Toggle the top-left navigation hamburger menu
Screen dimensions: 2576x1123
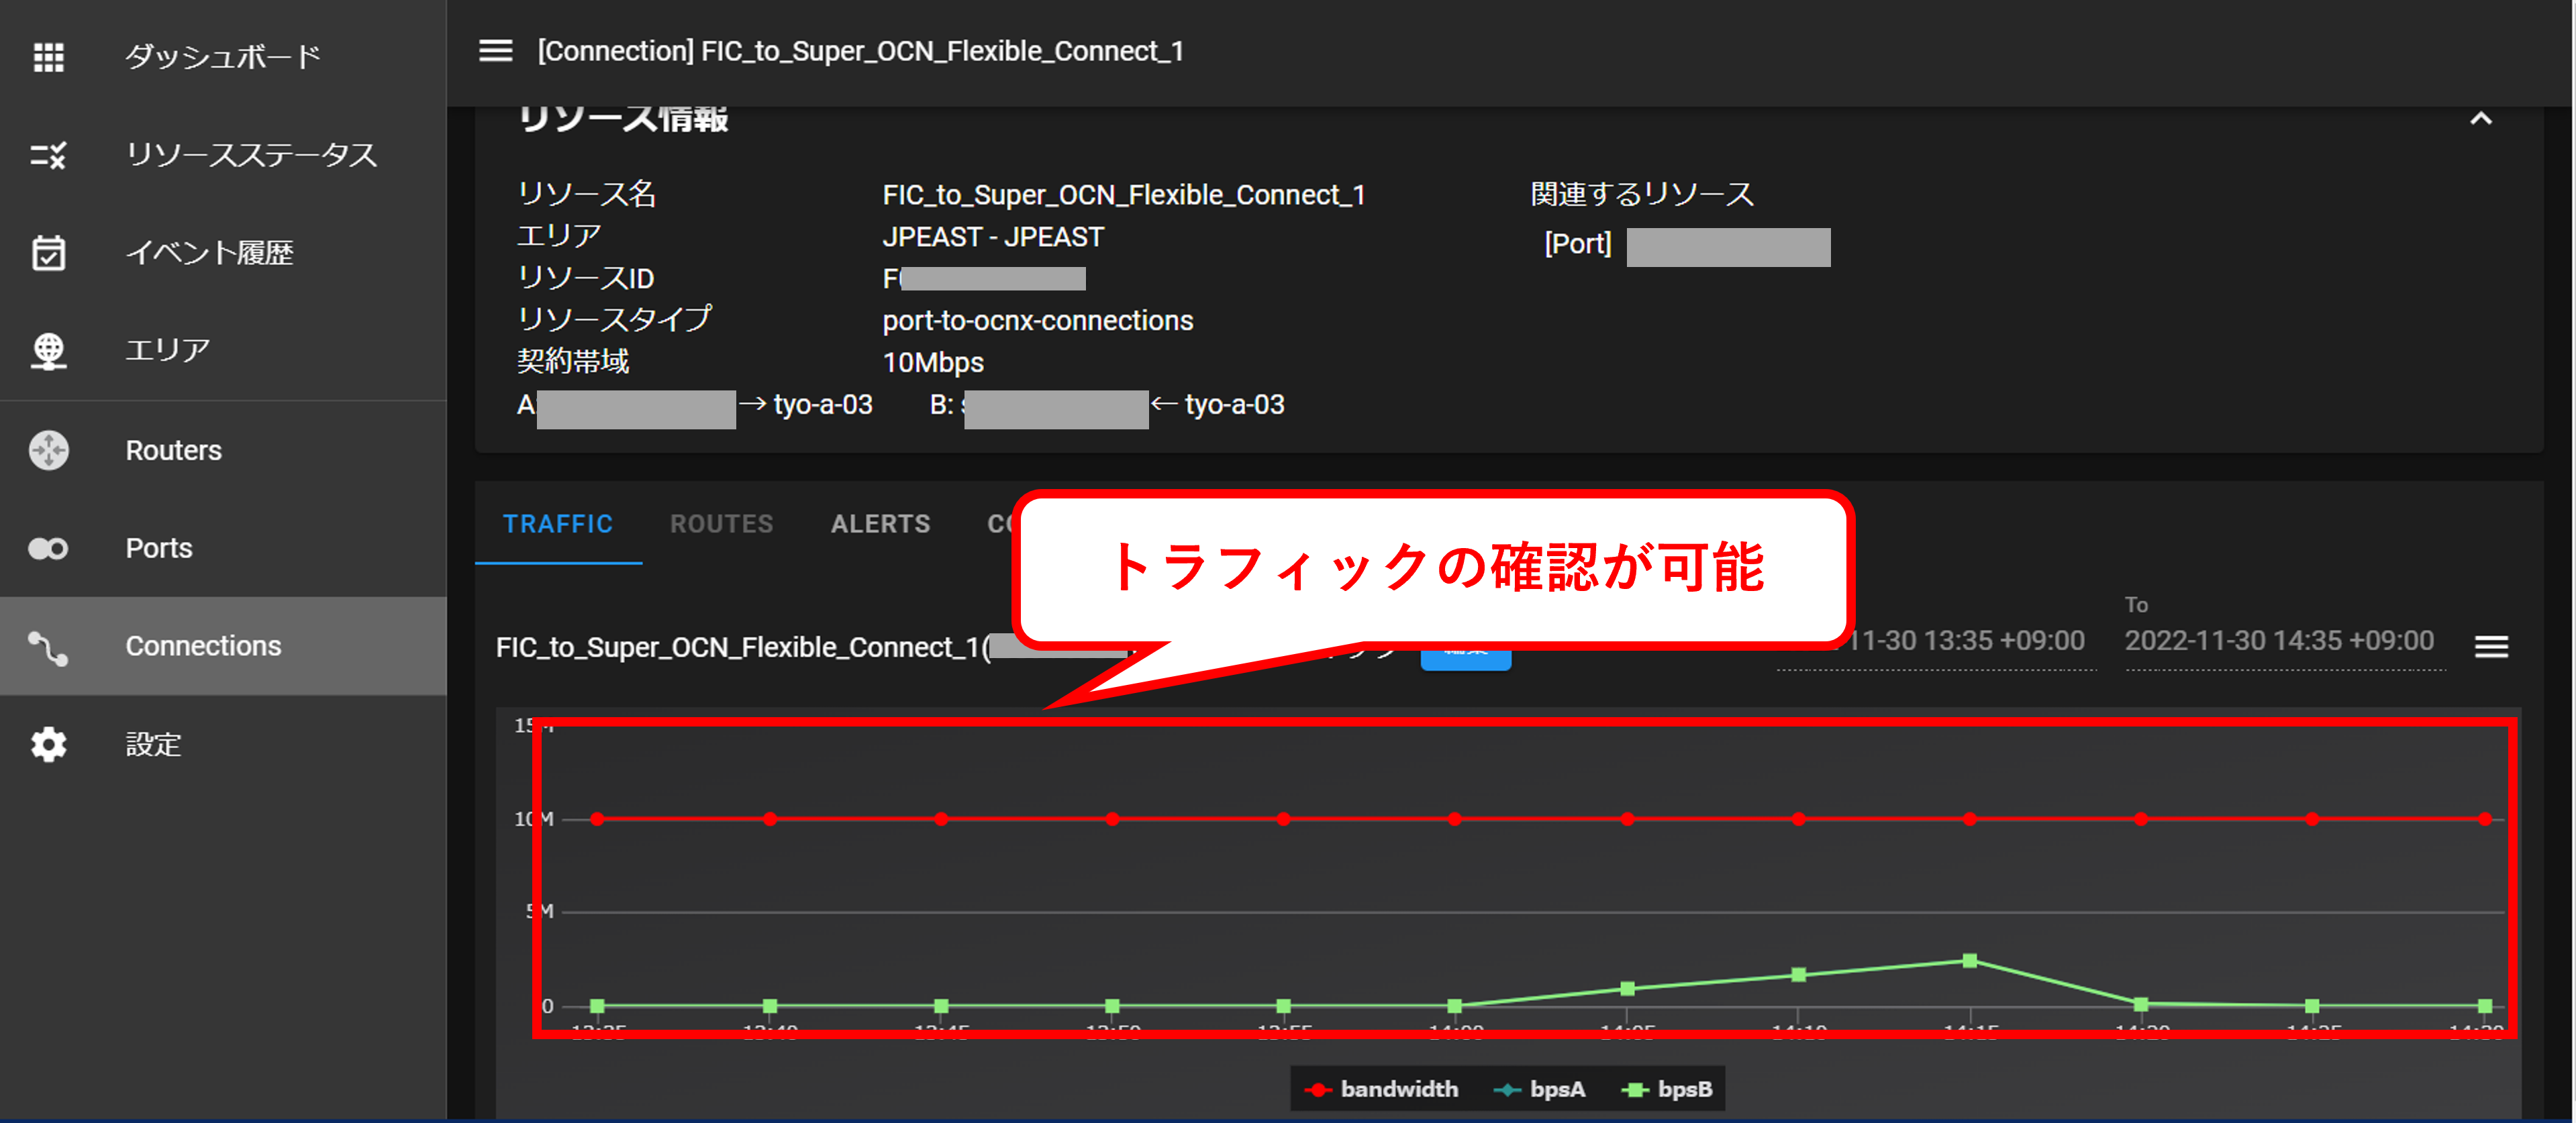(495, 51)
